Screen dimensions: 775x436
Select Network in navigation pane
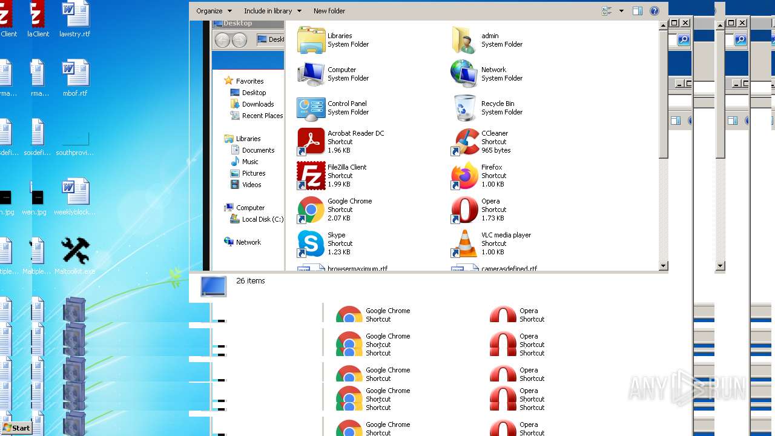coord(248,242)
